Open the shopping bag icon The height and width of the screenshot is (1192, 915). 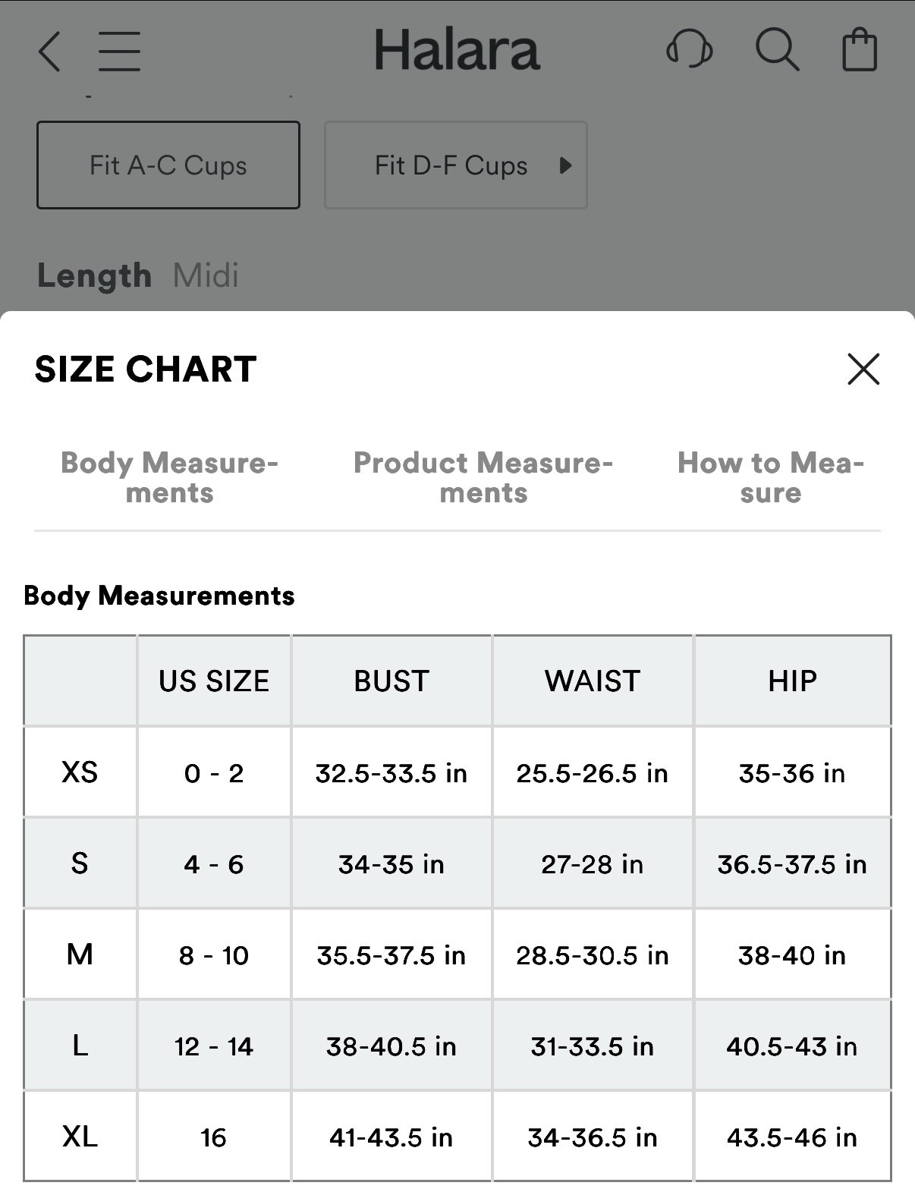tap(860, 50)
